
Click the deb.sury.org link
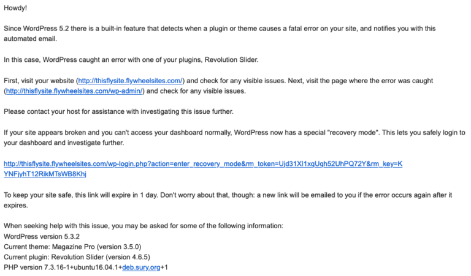[141, 267]
